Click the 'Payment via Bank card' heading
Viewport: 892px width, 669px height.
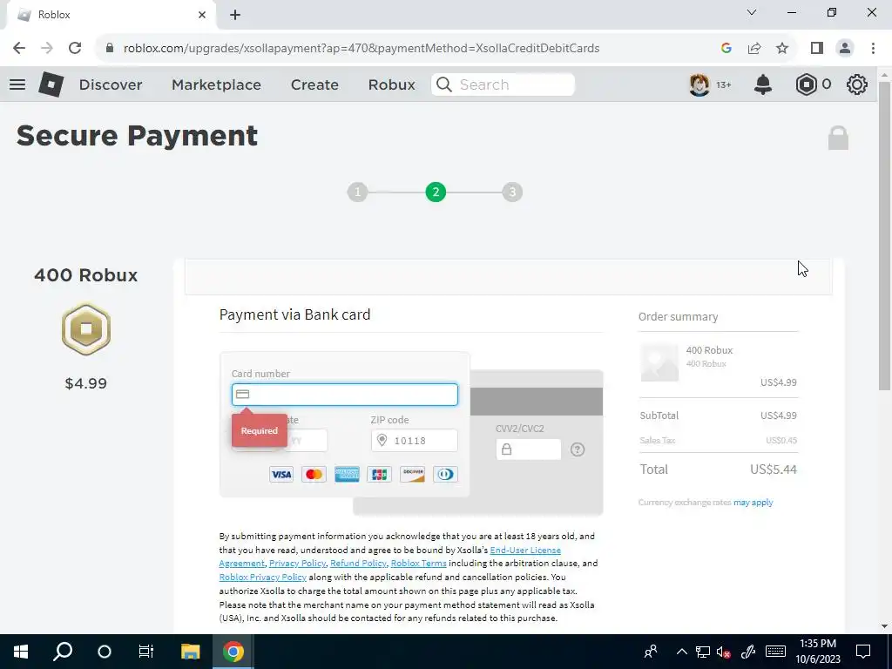coord(294,314)
